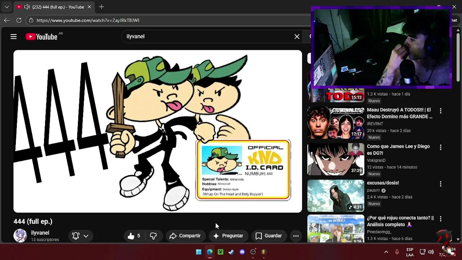Open options menu for Maau Destruyó video
Viewport: 462px width, 260px height.
(x=440, y=110)
